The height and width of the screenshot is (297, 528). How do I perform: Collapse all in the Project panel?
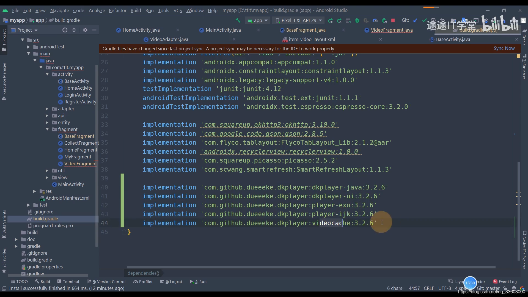click(x=74, y=30)
